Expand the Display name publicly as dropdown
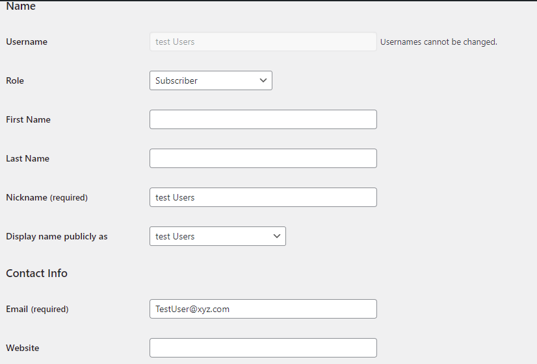The height and width of the screenshot is (364, 537). [x=217, y=236]
